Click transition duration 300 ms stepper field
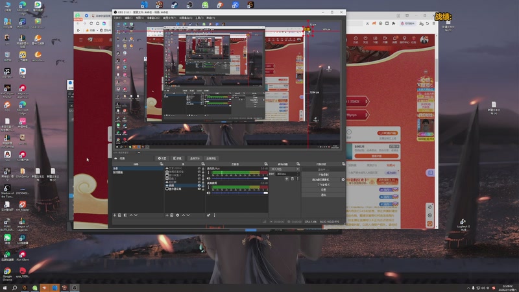The image size is (519, 292). pyautogui.click(x=287, y=174)
